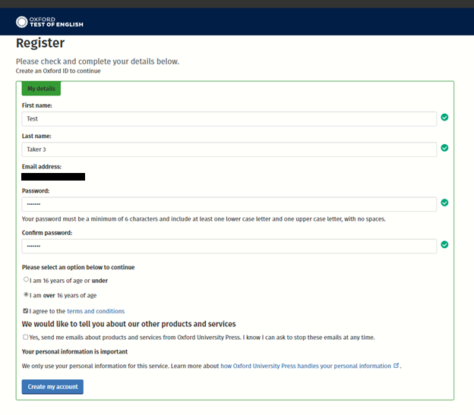
Task: Click the Oxford Test of English logo
Action: coord(50,22)
